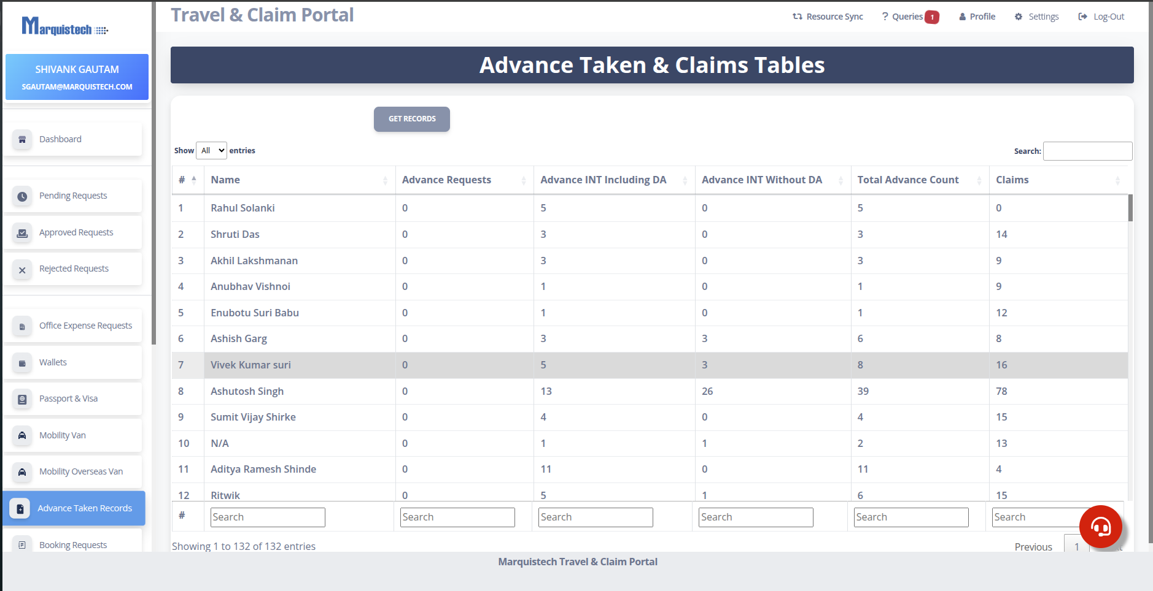Click the Rejected Requests X icon
Image resolution: width=1153 pixels, height=591 pixels.
tap(22, 269)
